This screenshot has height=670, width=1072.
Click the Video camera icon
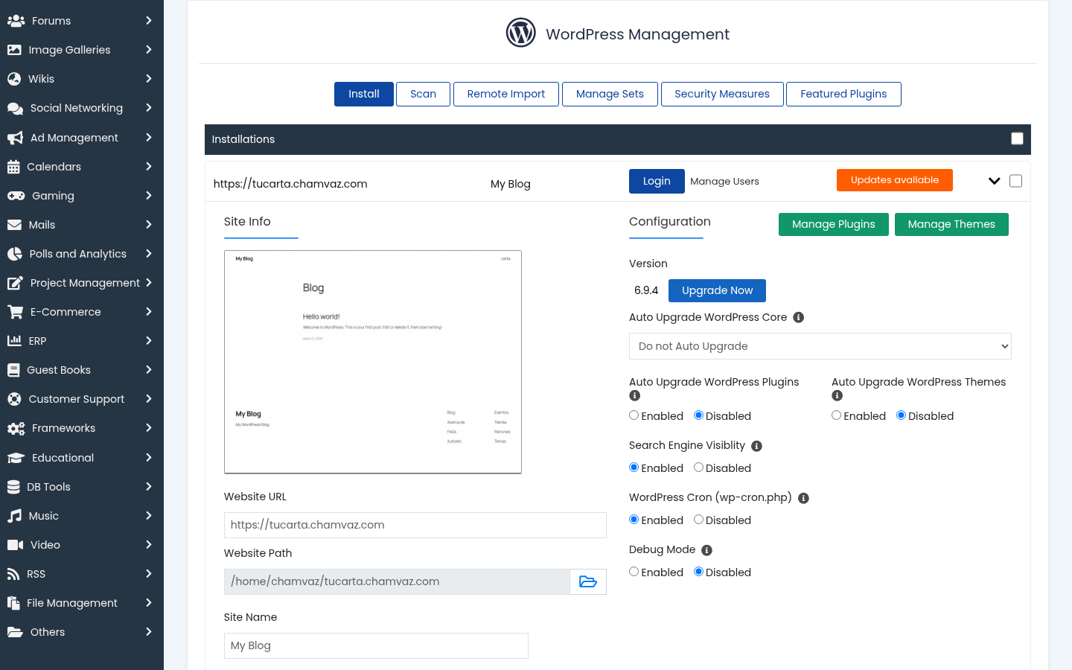15,545
